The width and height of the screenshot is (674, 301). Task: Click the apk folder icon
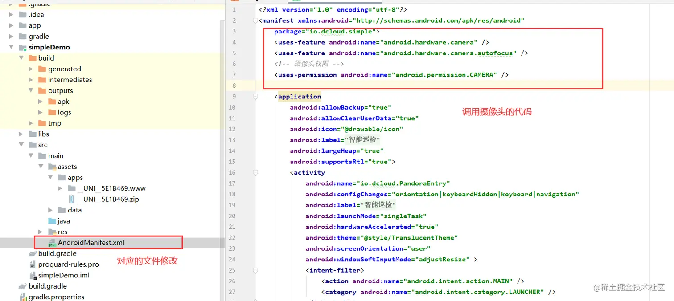(52, 102)
